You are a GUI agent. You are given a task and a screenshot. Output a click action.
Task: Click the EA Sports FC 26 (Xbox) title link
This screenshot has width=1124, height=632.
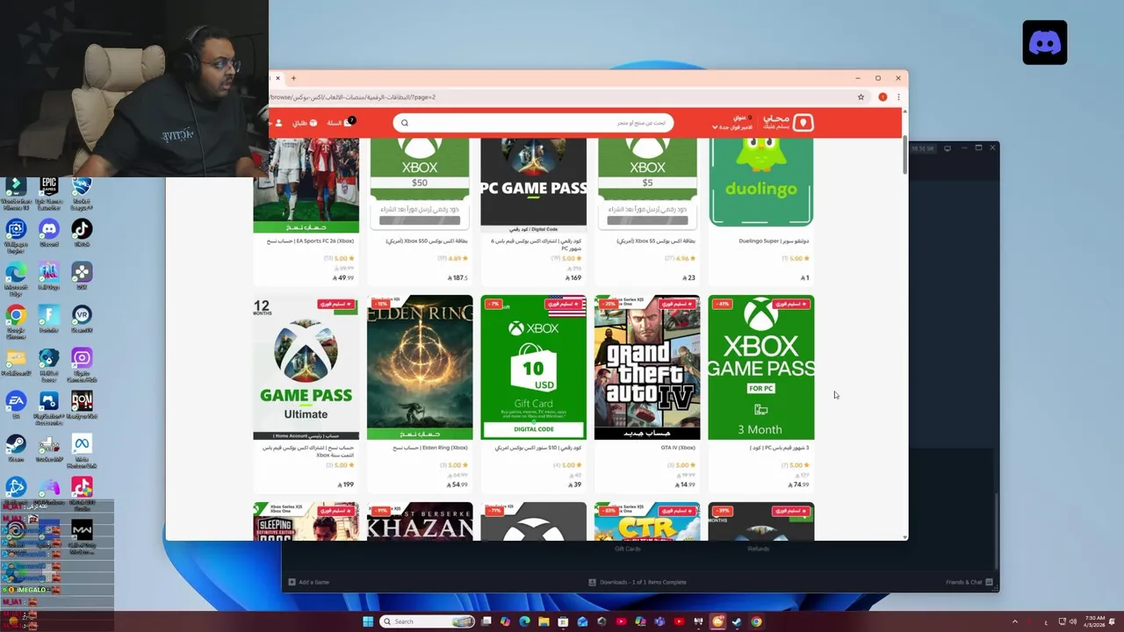click(310, 241)
